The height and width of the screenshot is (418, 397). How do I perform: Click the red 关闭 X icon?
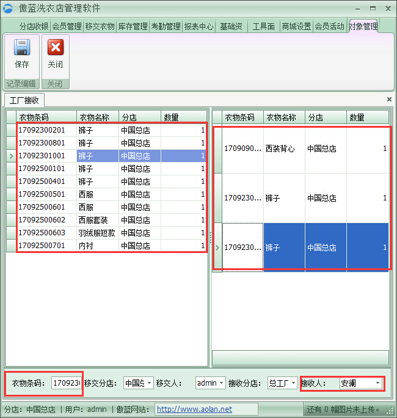(56, 47)
